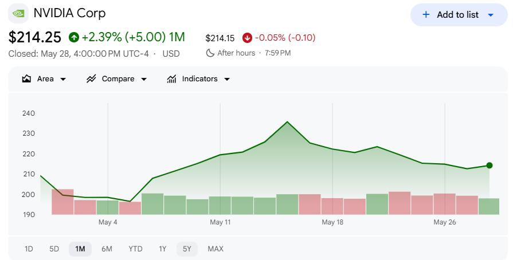Click the Closed: May 28 timestamp text
This screenshot has width=513, height=260.
click(x=79, y=54)
